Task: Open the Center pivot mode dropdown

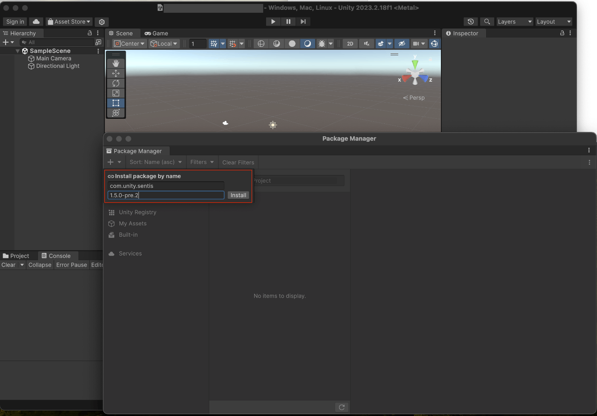Action: (130, 44)
